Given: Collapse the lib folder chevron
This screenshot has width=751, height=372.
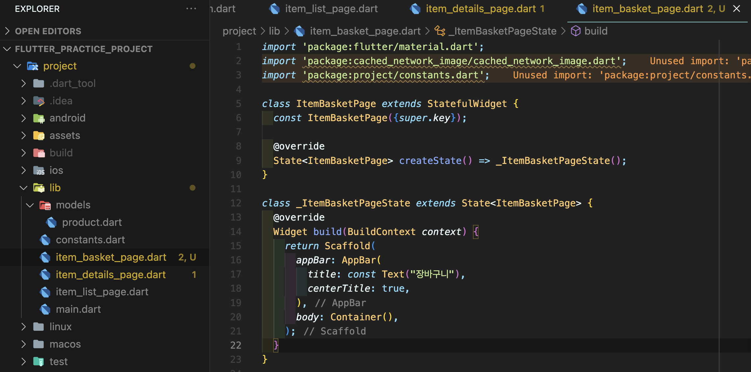Looking at the screenshot, I should (23, 188).
